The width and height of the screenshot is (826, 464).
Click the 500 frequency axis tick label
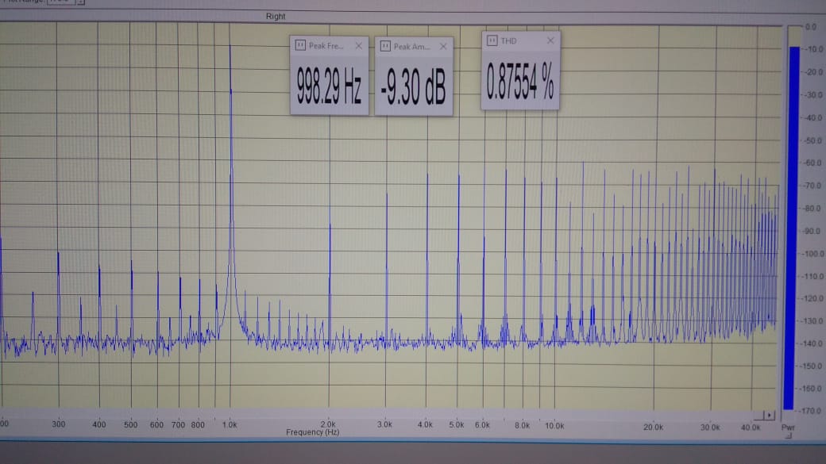point(130,424)
